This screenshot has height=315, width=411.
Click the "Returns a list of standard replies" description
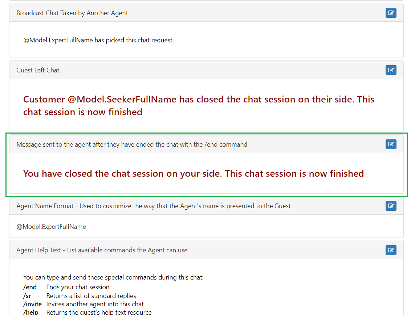(91, 296)
